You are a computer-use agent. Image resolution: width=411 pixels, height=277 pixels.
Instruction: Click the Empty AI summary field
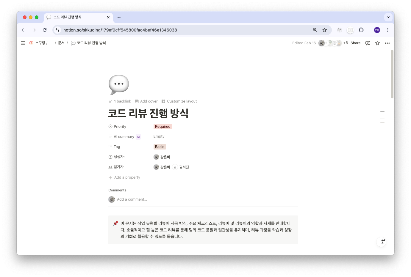(159, 136)
